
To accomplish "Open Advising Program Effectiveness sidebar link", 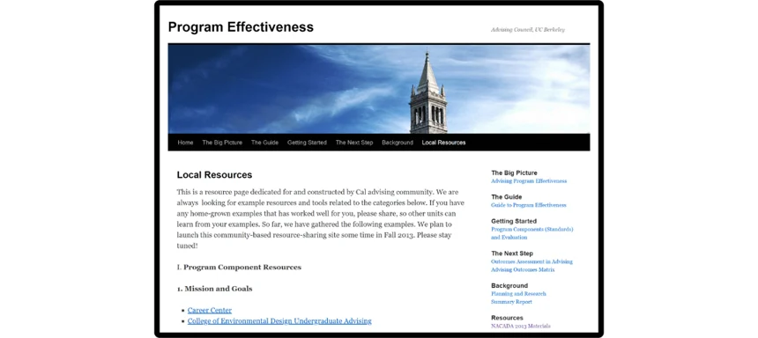I will tap(529, 181).
